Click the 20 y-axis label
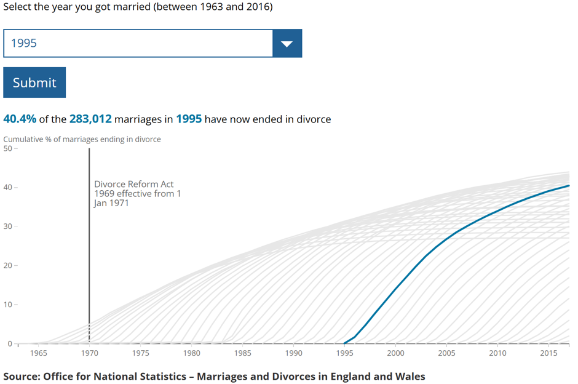578x384 pixels. [x=8, y=266]
